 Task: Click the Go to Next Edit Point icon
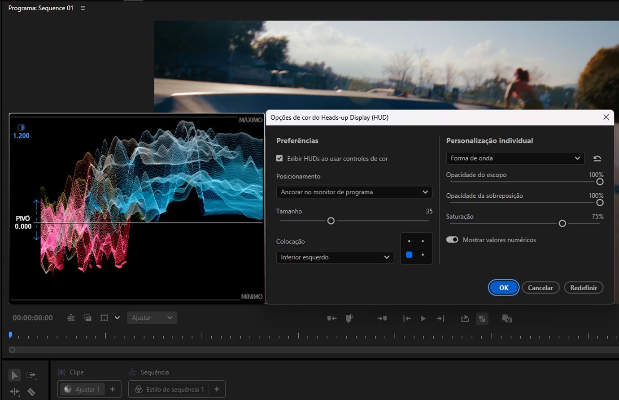point(440,318)
